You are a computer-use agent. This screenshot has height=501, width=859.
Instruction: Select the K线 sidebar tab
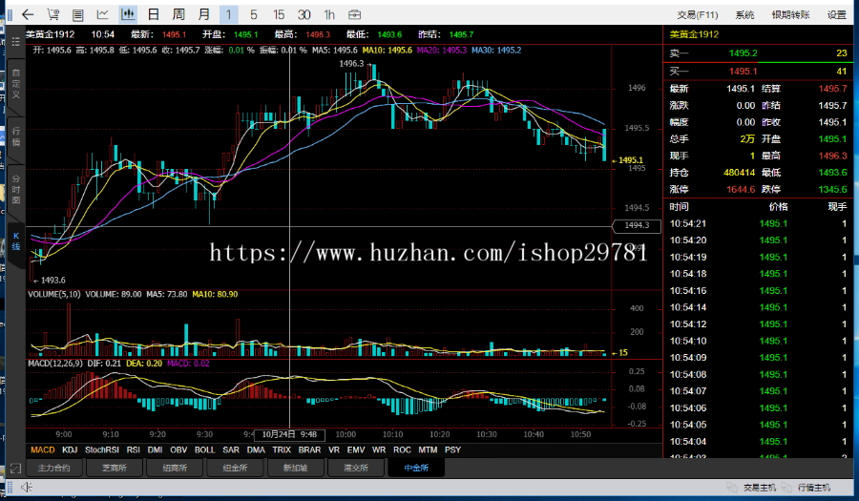pyautogui.click(x=16, y=240)
